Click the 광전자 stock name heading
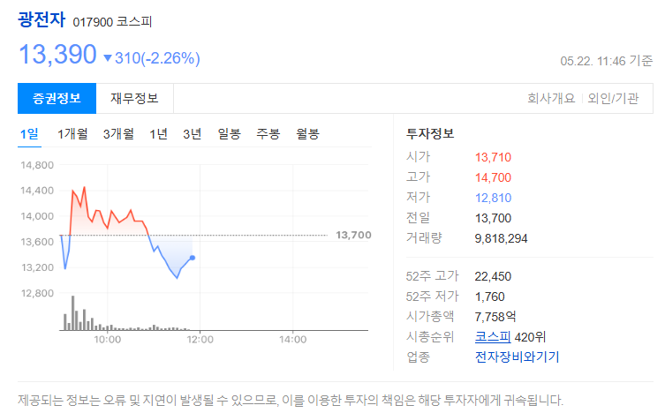 tap(42, 20)
